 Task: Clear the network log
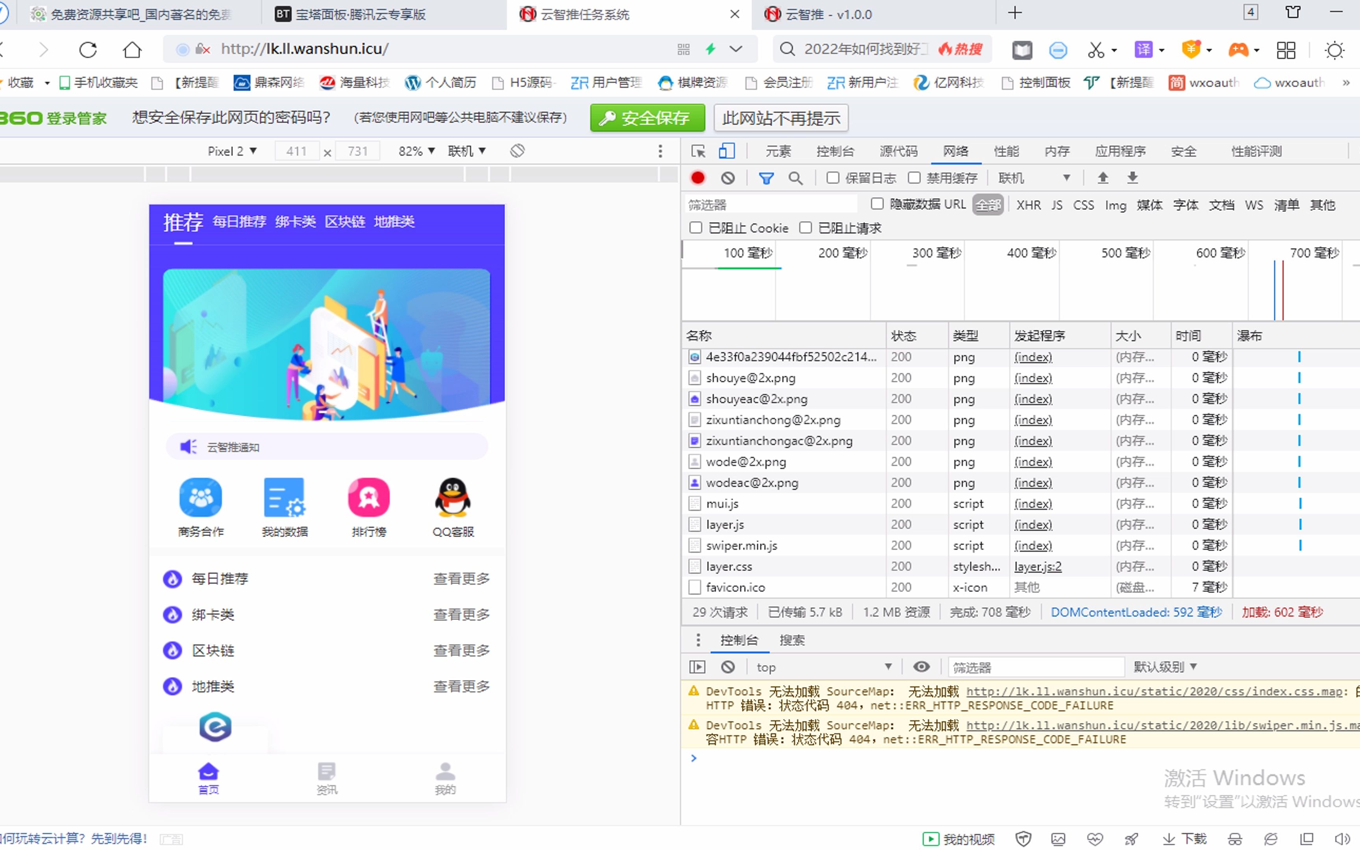(728, 178)
